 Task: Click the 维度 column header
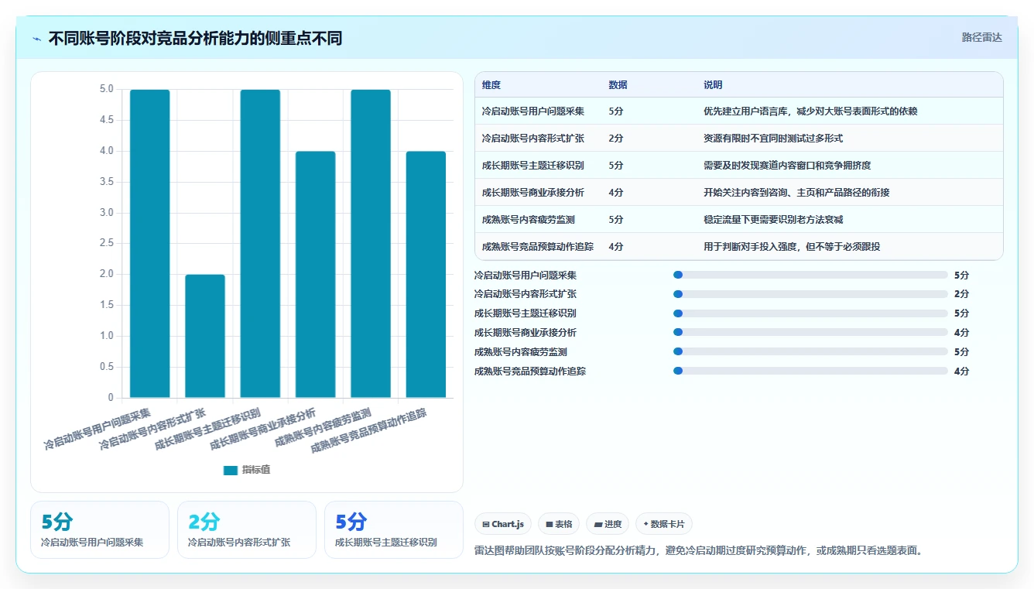pyautogui.click(x=491, y=85)
